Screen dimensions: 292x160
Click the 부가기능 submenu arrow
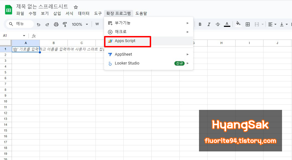[188, 23]
